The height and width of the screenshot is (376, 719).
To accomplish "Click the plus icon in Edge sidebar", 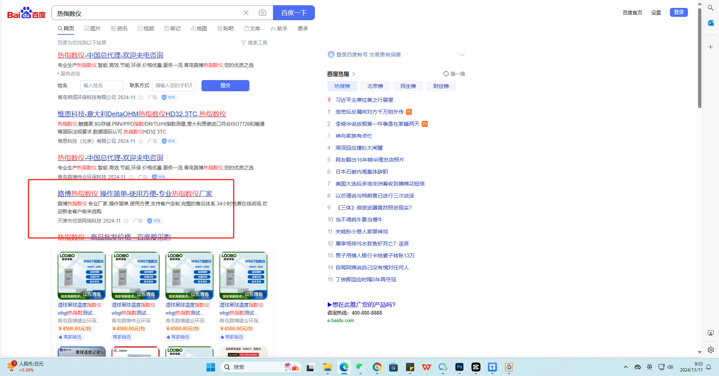I will (710, 47).
